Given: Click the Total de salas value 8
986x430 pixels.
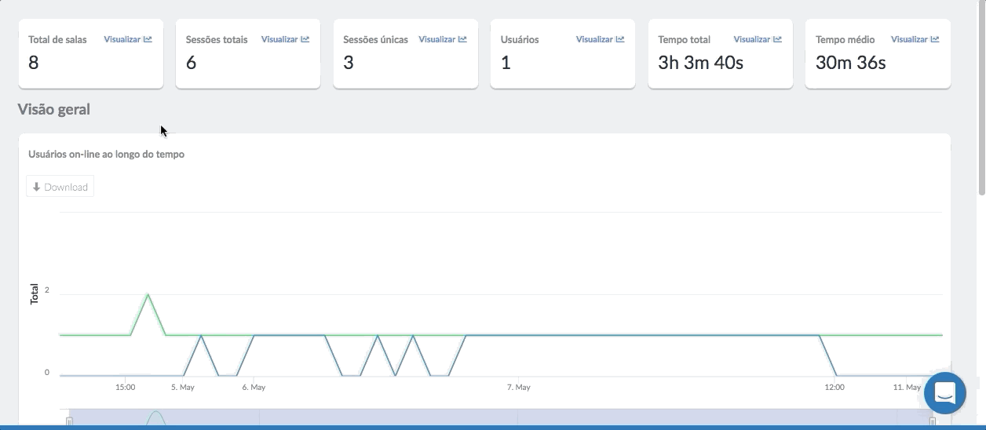Looking at the screenshot, I should [x=34, y=63].
